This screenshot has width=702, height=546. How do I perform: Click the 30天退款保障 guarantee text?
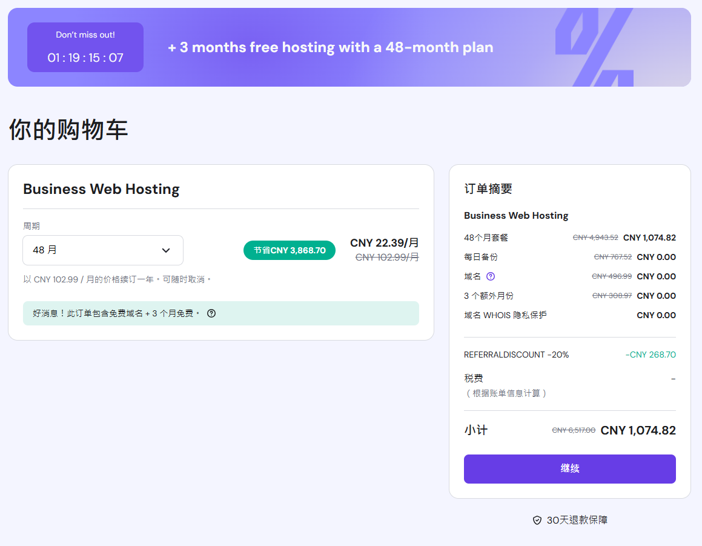pos(577,520)
